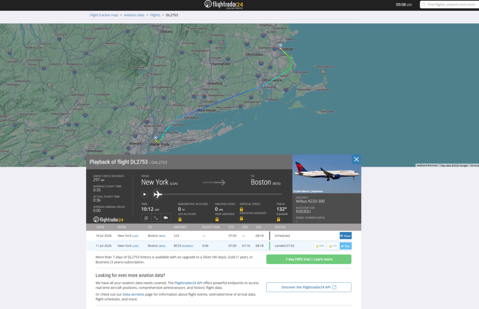This screenshot has width=479, height=309.
Task: Select the 'Scheduled' status cell
Action: [282, 236]
